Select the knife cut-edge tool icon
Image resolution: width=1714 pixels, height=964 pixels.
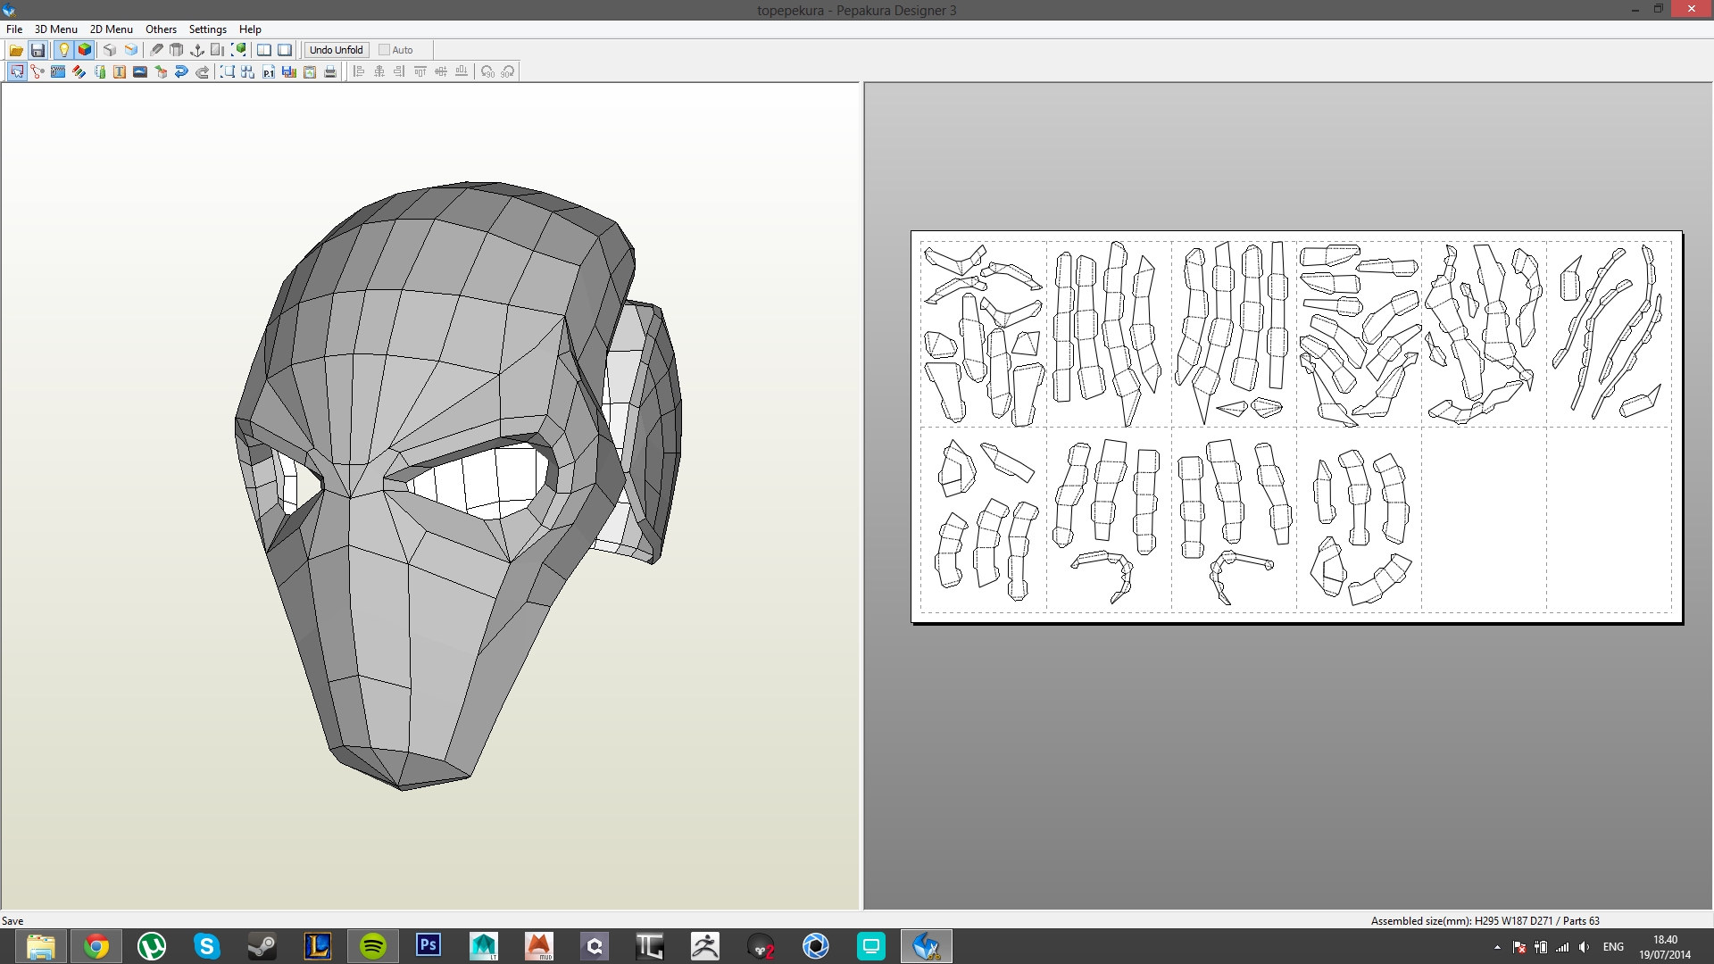(156, 50)
